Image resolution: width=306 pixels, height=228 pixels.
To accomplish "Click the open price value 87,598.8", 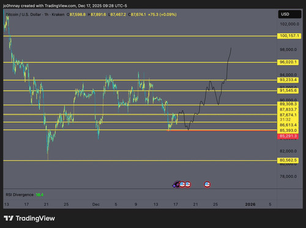I will (x=78, y=15).
